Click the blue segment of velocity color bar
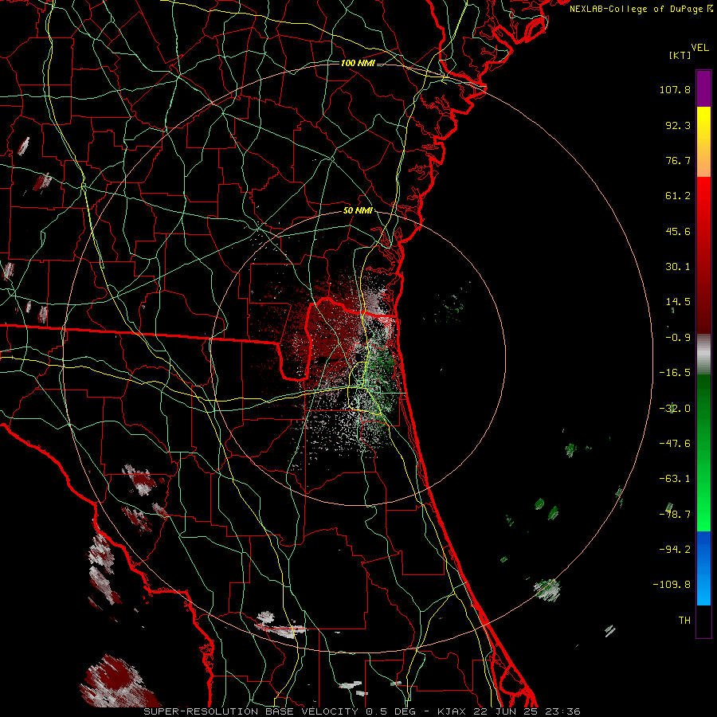717x717 pixels. [x=703, y=568]
